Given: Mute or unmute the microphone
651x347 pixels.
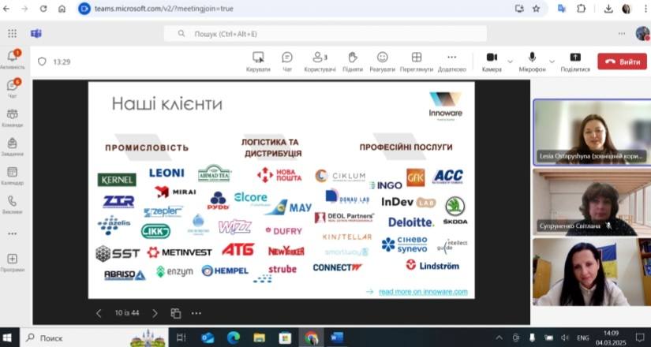Looking at the screenshot, I should 533,61.
